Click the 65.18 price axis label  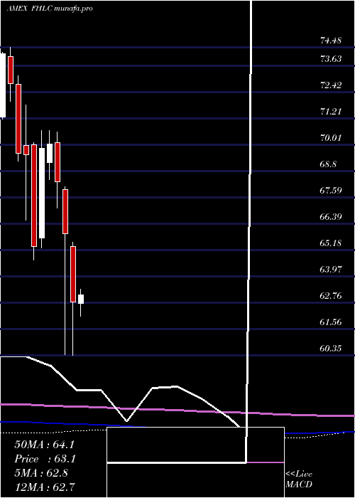coord(331,243)
